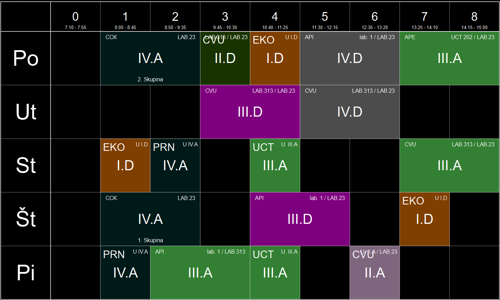The height and width of the screenshot is (300, 500).
Task: Open the Thursday CCK lesson for 1. Skupina
Action: (150, 219)
